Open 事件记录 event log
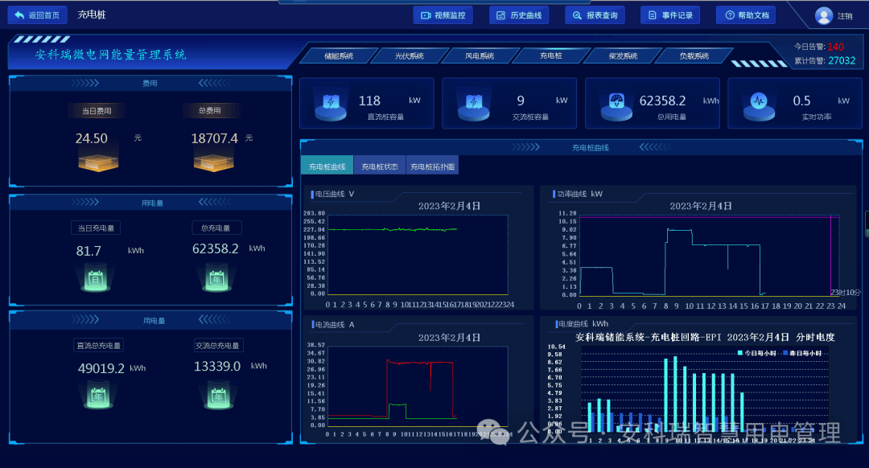 coord(670,15)
